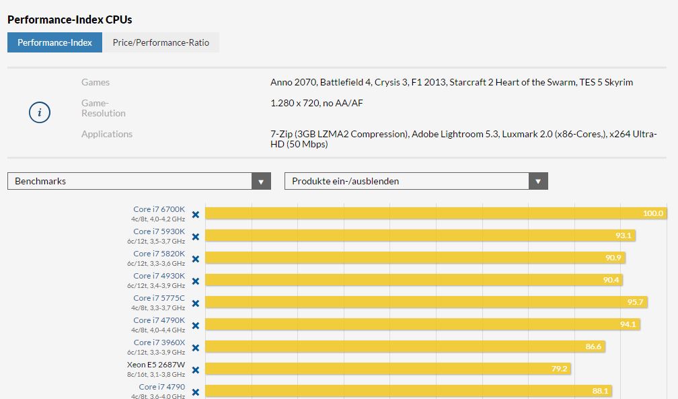Click the 4c/8t, 4,0-4,2 GHz spec text
Viewport: 678px width, 399px height.
pos(158,219)
